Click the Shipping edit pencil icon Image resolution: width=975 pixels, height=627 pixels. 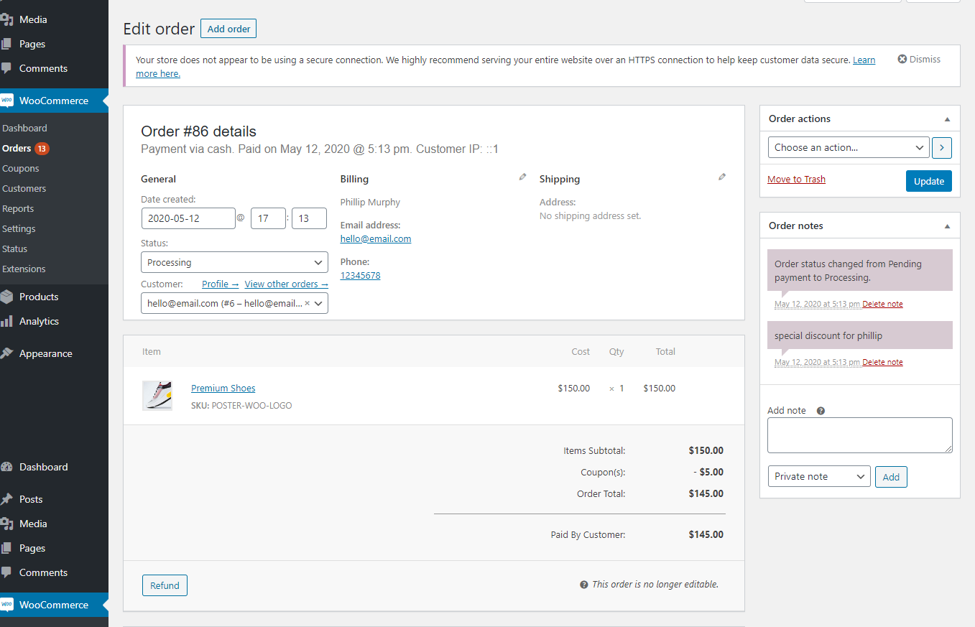[722, 177]
